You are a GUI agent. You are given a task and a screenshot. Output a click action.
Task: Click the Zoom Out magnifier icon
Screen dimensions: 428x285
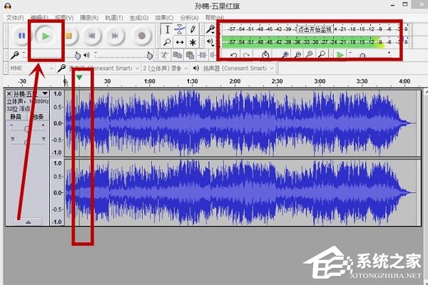297,55
